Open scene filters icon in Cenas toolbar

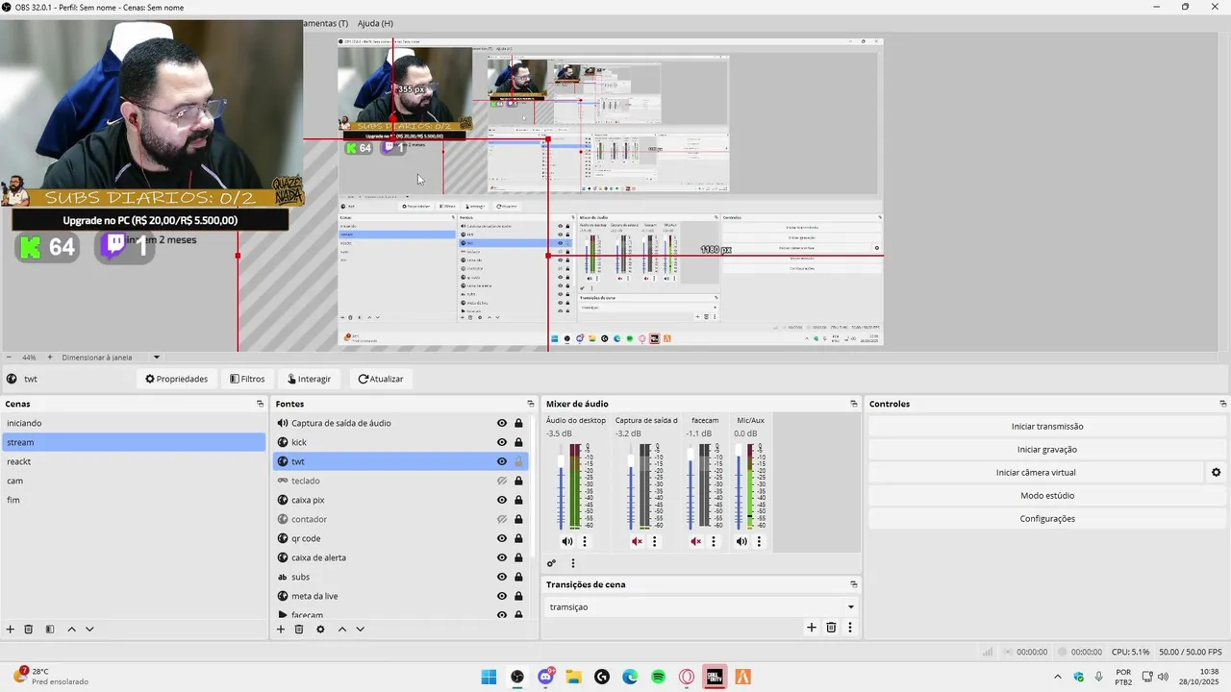(x=49, y=630)
